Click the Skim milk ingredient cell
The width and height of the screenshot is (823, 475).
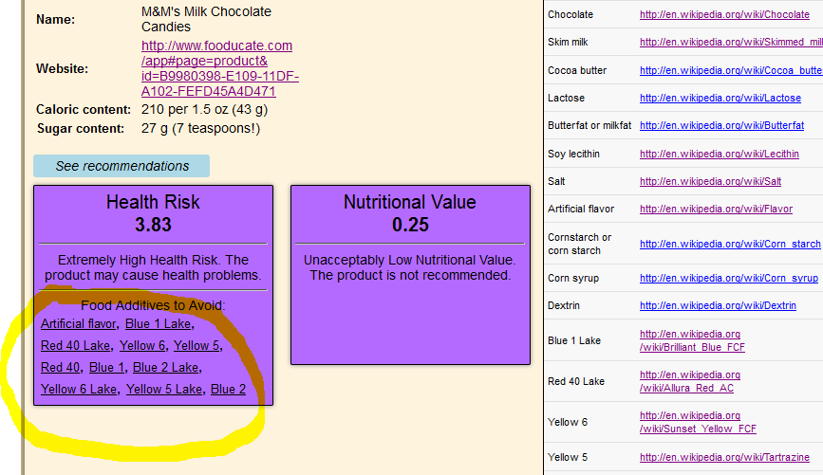tap(568, 42)
